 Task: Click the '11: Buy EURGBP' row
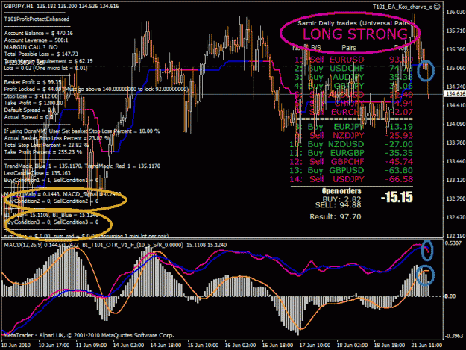coord(351,153)
